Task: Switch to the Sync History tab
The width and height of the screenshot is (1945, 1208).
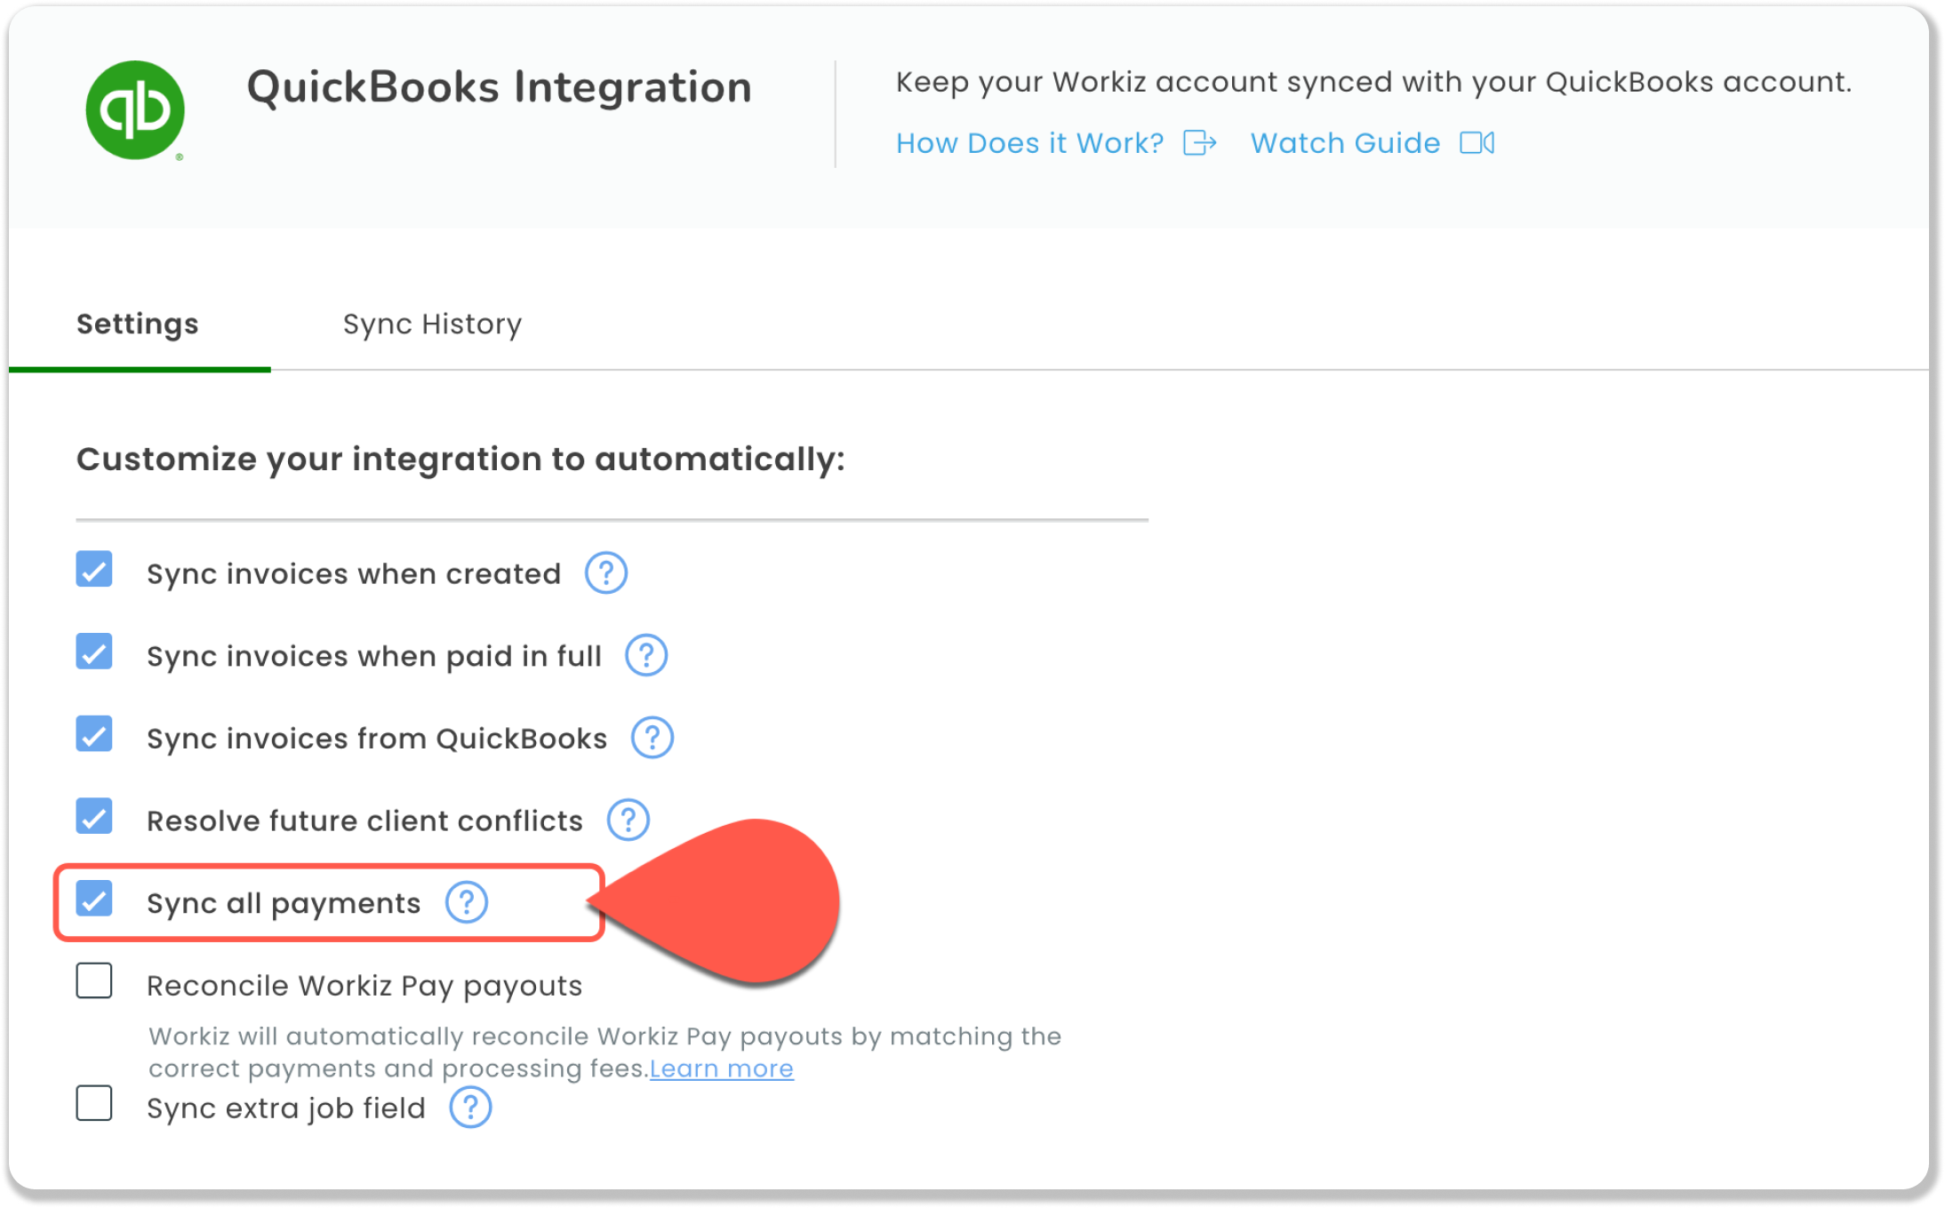Action: tap(432, 324)
